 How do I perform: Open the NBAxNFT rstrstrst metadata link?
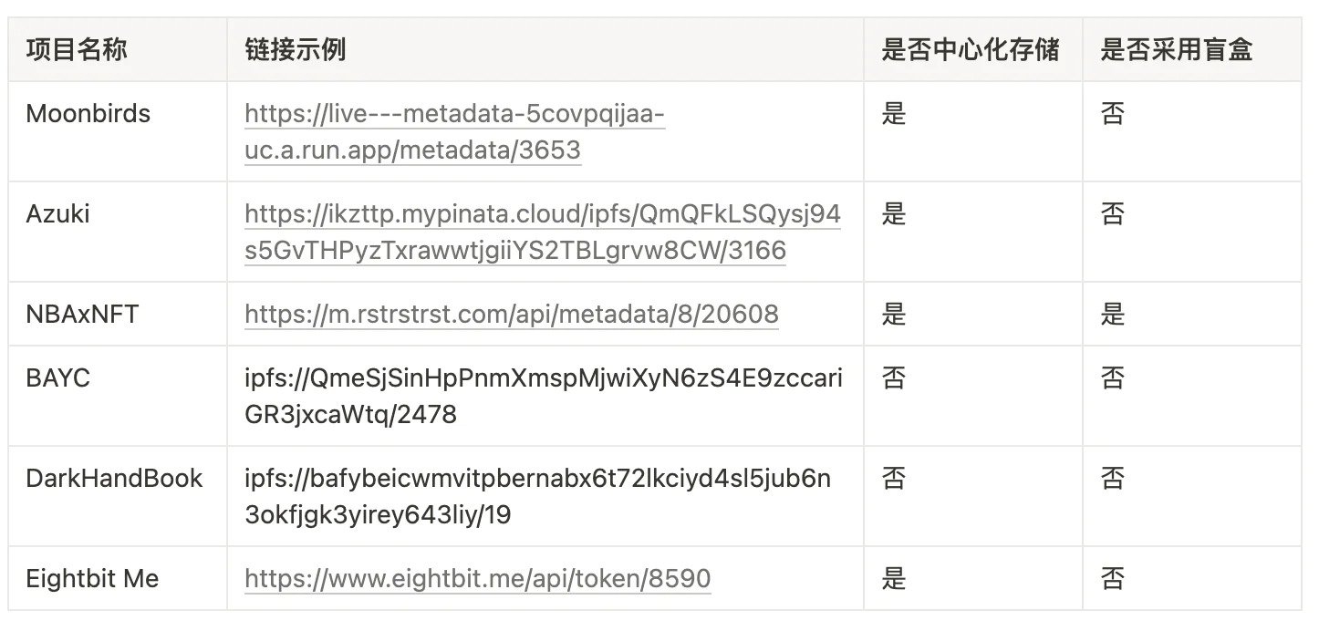click(x=511, y=315)
